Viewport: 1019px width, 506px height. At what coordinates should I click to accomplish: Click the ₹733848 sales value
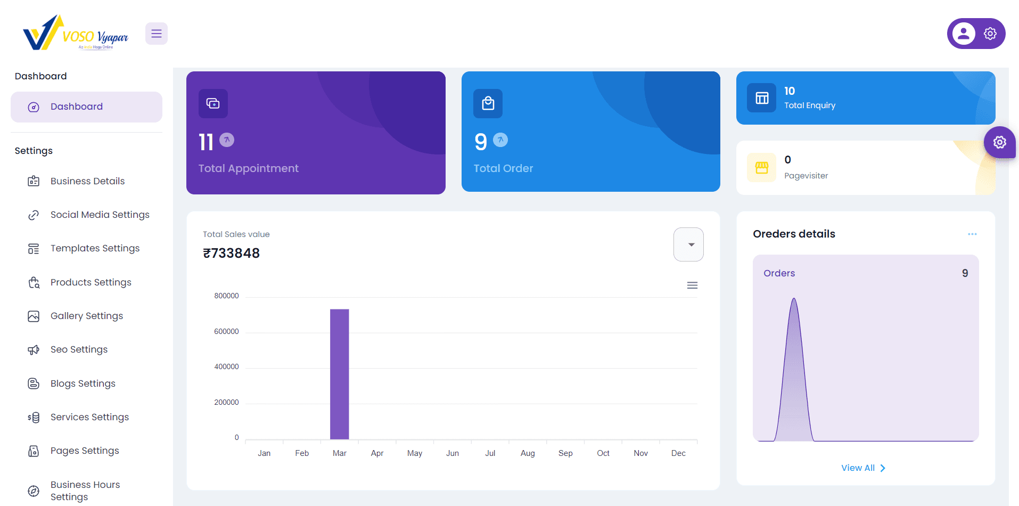click(x=231, y=253)
